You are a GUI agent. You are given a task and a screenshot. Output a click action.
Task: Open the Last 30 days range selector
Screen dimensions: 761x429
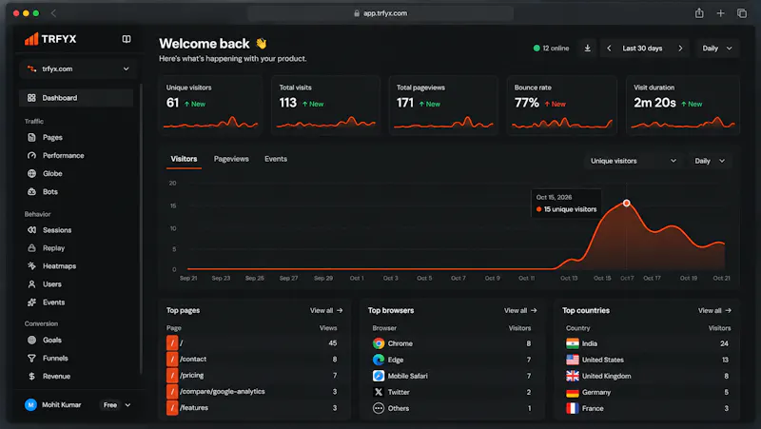click(642, 49)
